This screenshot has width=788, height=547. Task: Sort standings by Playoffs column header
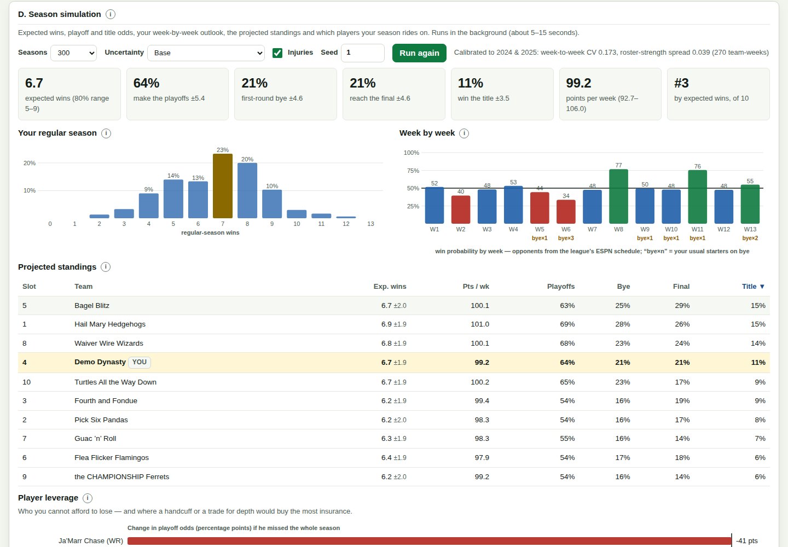(x=561, y=287)
